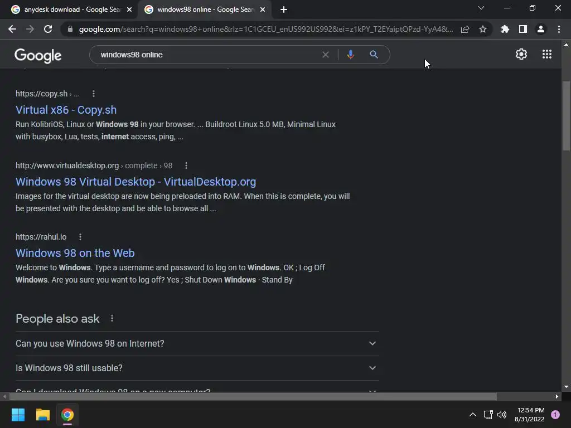Share this page icon in address bar
Screen dimensions: 571x428
pyautogui.click(x=465, y=29)
